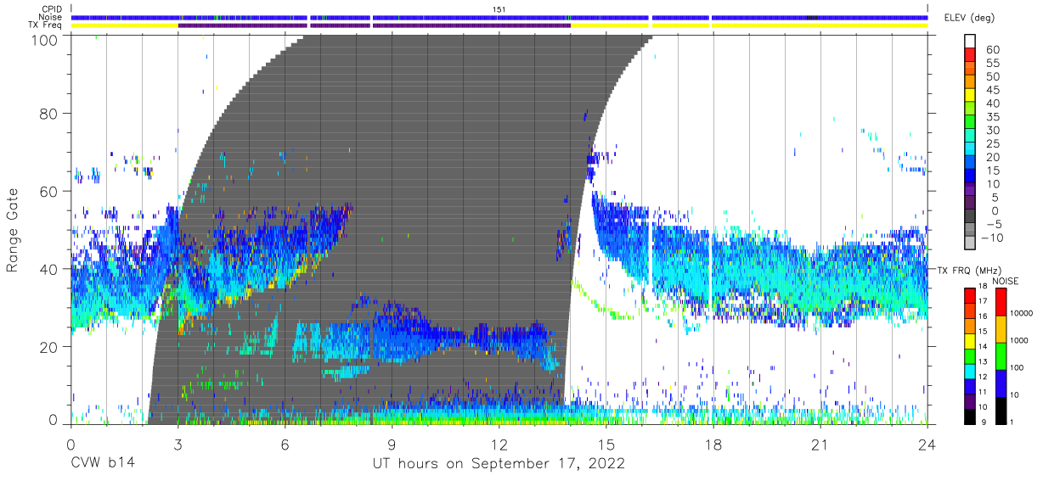Click the '40' range gate axis label
This screenshot has width=1043, height=481.
point(49,269)
